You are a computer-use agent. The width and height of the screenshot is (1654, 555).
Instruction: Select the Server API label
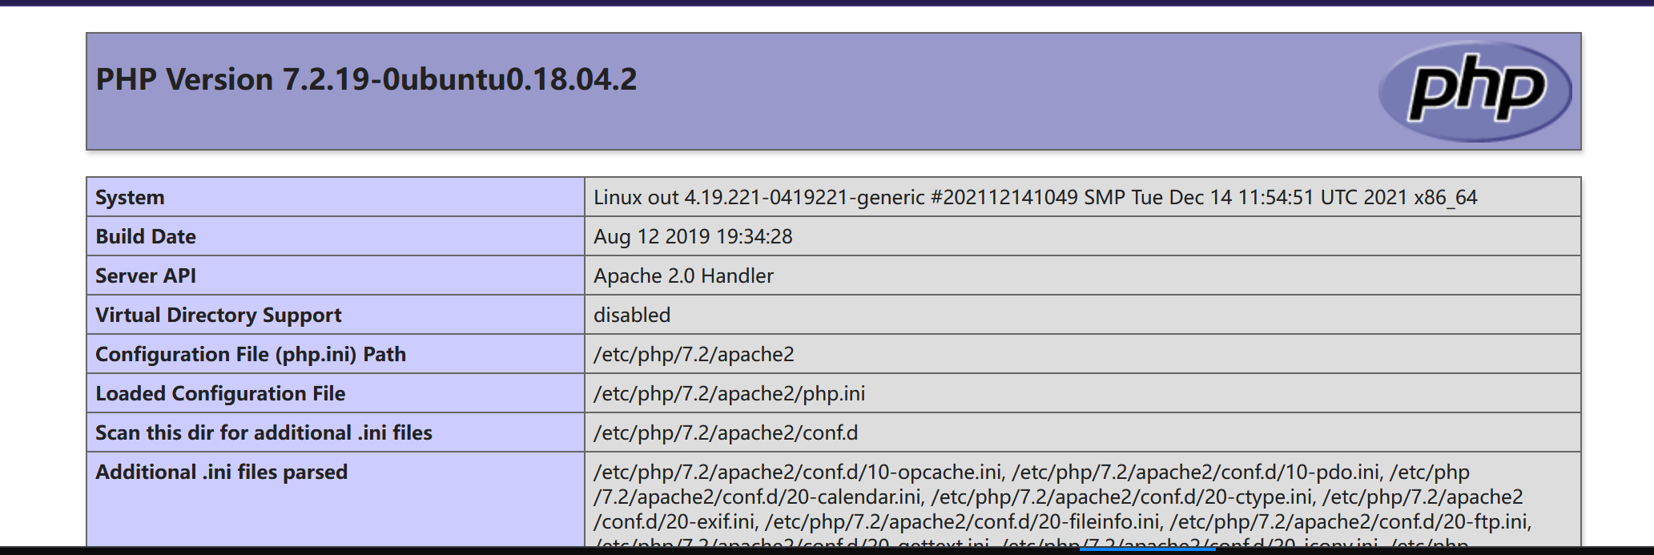[x=146, y=275]
